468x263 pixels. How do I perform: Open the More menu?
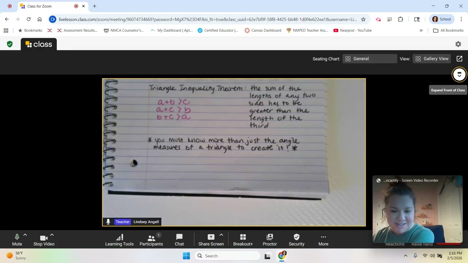[323, 240]
